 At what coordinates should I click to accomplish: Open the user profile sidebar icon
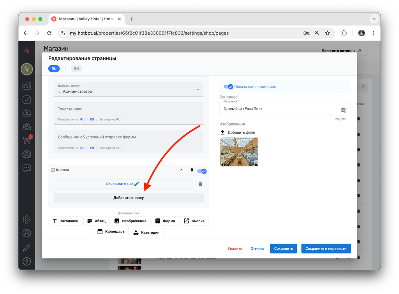tap(27, 233)
